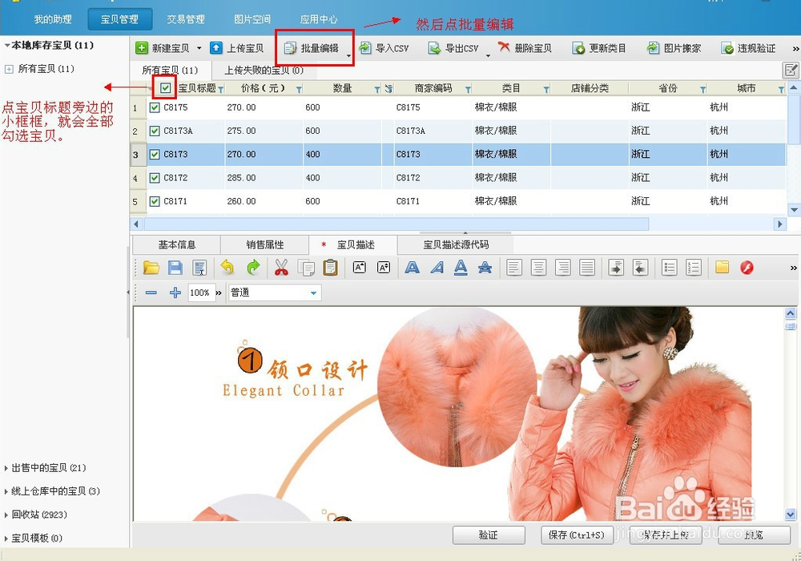Switch to 宝贝描述源代码 tab
The height and width of the screenshot is (561, 801).
[456, 244]
